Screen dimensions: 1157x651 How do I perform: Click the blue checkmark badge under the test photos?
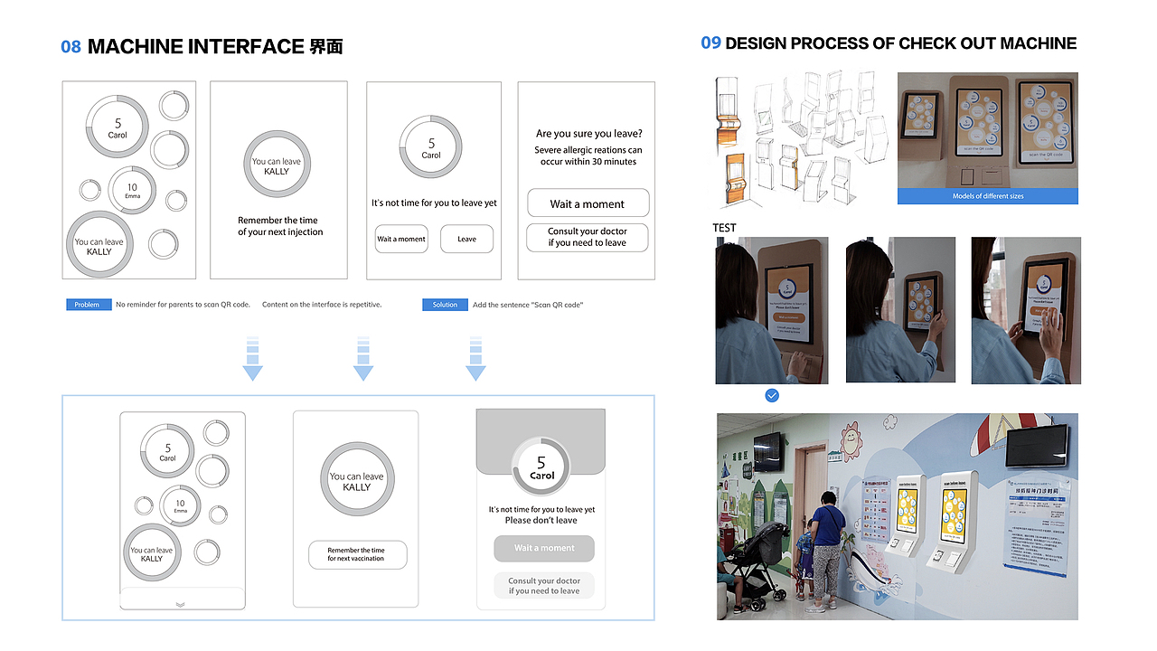click(x=772, y=395)
